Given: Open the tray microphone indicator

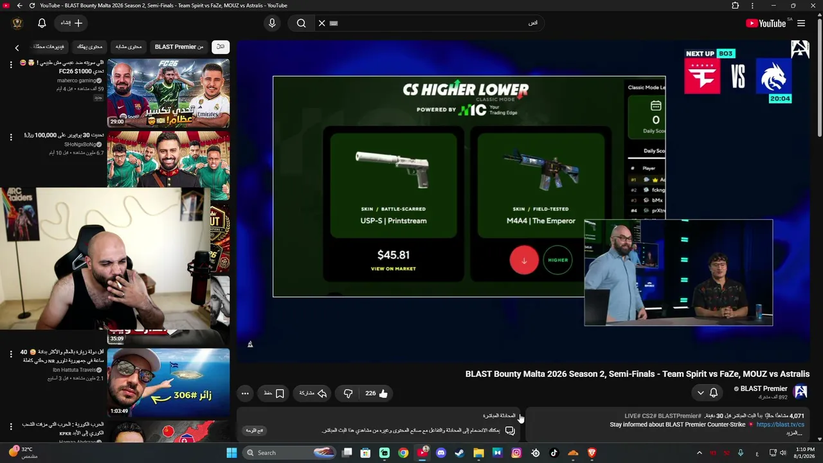Looking at the screenshot, I should click(741, 453).
